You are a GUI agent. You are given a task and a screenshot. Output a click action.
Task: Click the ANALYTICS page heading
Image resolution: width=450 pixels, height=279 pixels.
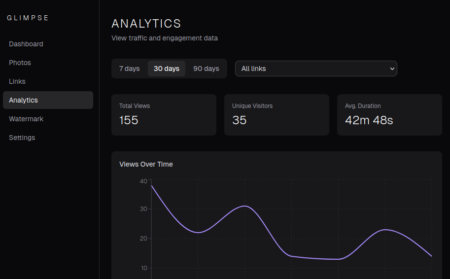(146, 24)
